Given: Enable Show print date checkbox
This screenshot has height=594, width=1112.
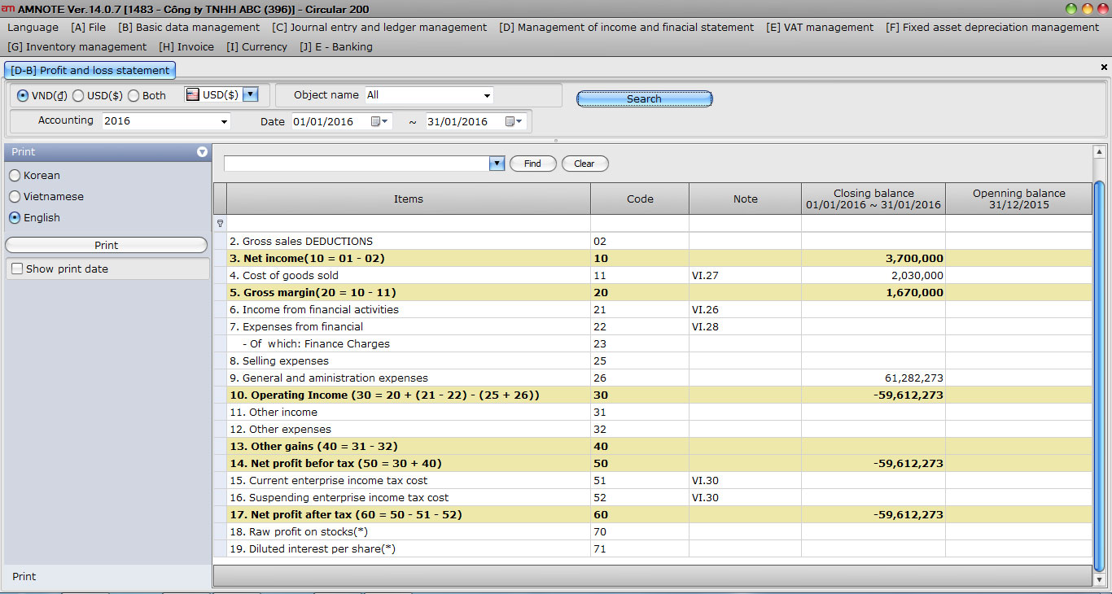Looking at the screenshot, I should coord(17,269).
